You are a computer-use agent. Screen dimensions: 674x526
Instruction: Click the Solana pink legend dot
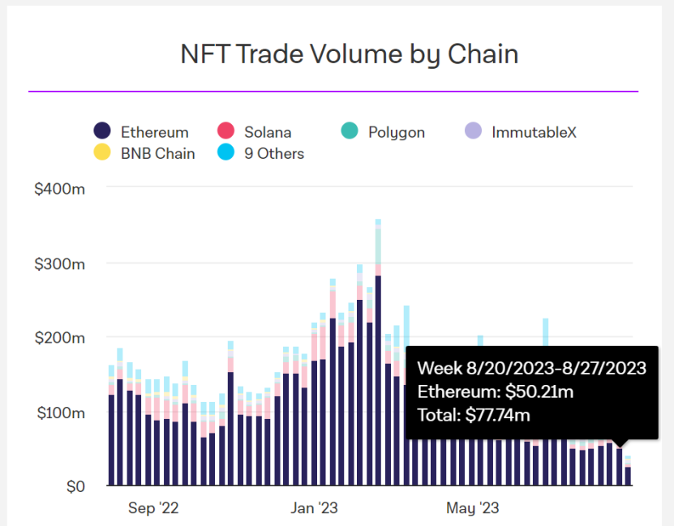(226, 132)
